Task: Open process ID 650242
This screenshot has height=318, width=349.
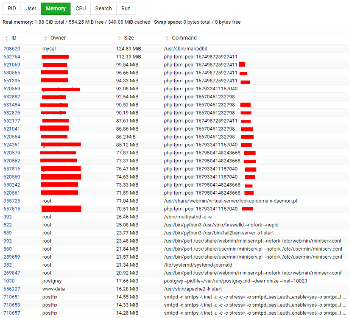Action: (x=12, y=185)
